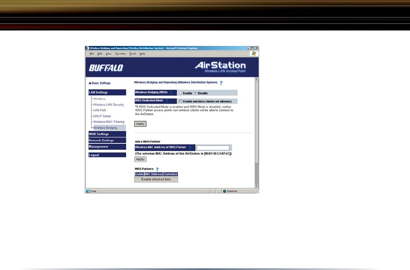Open the Favorites menu
Viewport: 410px width, 270px height.
120,54
